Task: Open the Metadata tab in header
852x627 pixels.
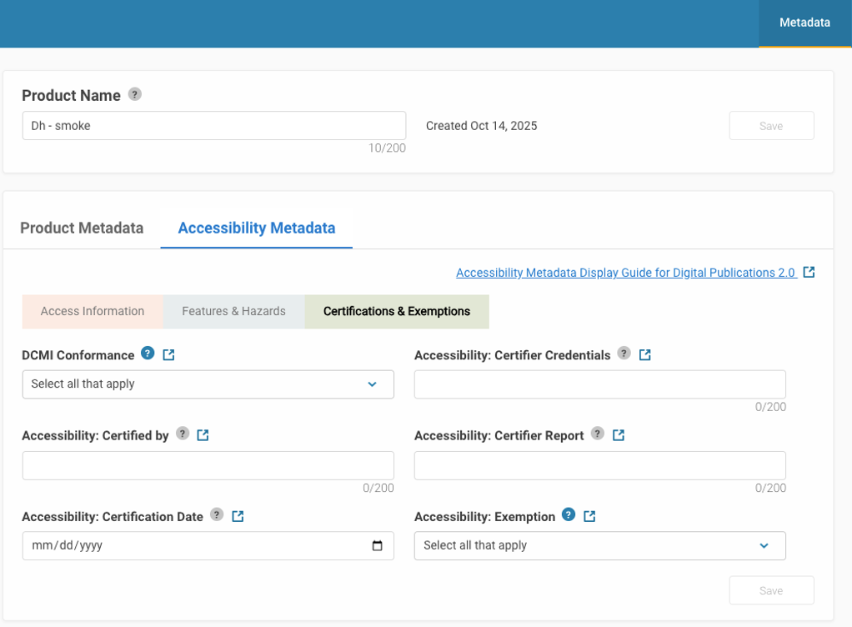Action: [804, 23]
